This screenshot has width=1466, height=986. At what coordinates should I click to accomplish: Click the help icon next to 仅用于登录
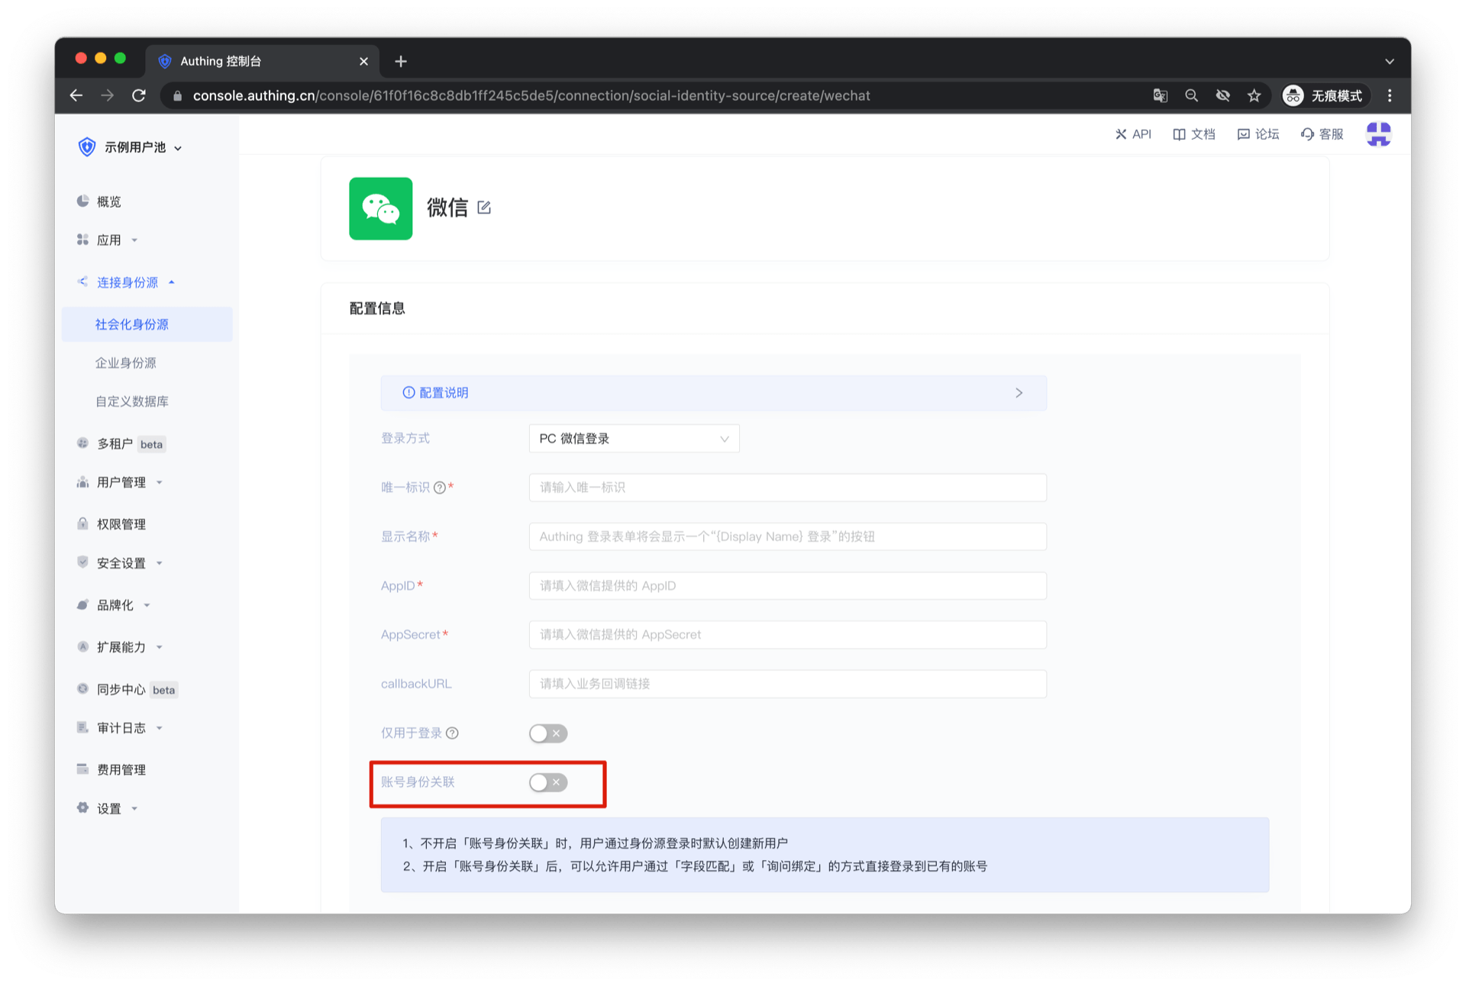click(x=452, y=733)
